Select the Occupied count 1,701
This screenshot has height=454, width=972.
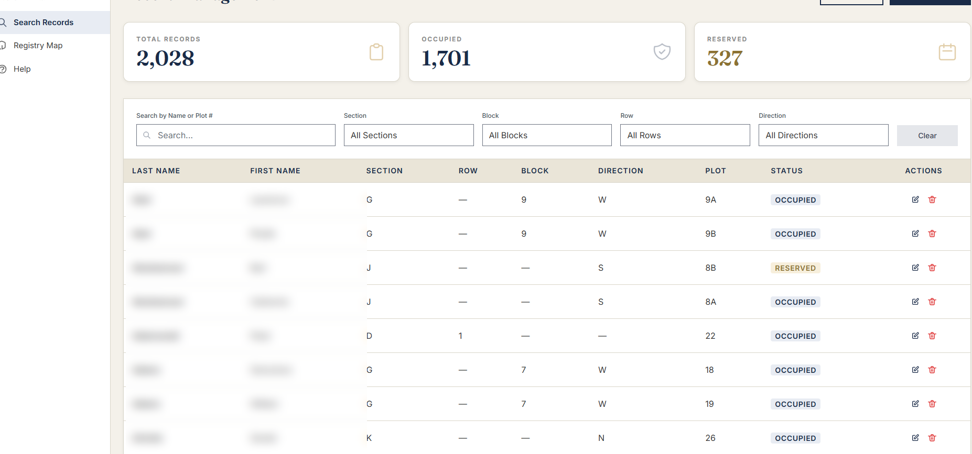coord(446,58)
